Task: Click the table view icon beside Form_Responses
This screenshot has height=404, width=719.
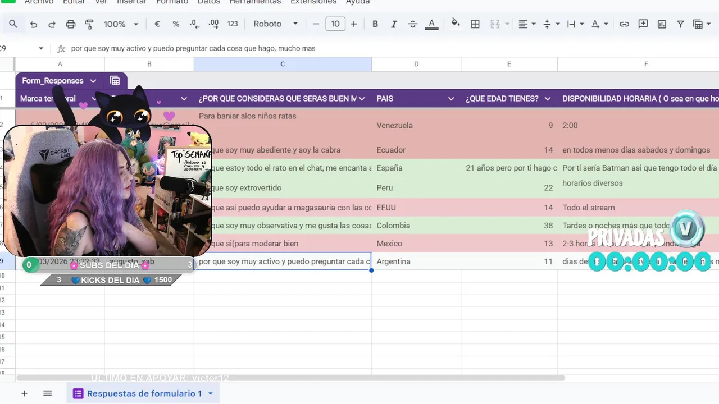Action: pyautogui.click(x=115, y=81)
